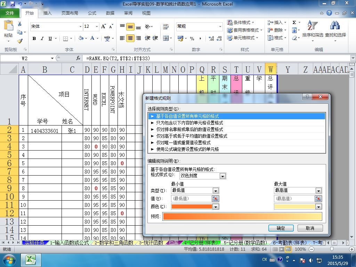
Task: Open the Cell Styles menu
Action: point(243,38)
